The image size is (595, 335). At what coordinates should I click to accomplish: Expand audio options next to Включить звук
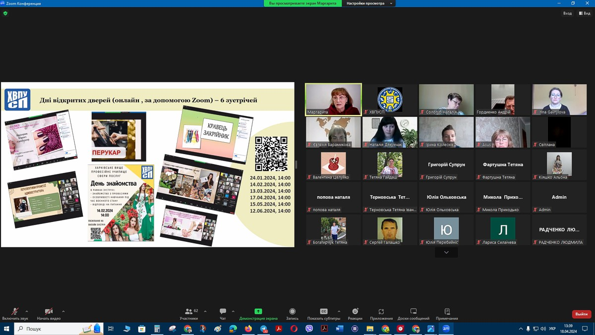(x=27, y=312)
